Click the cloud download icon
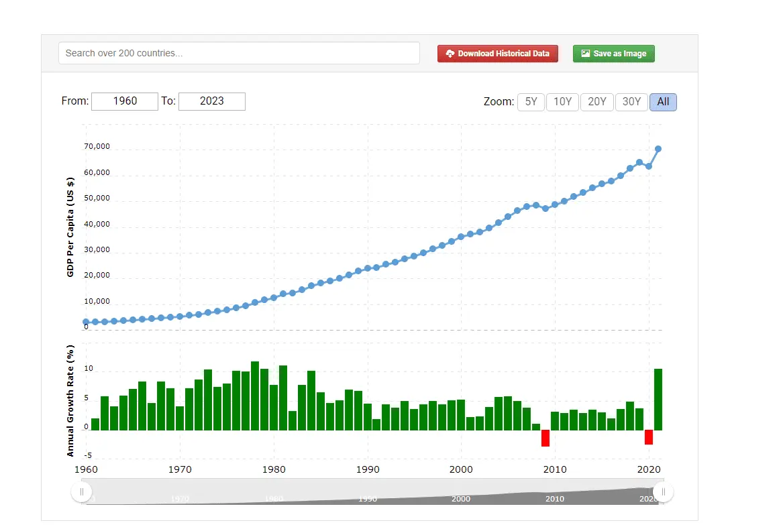Screen dimensions: 783x525 (450, 54)
